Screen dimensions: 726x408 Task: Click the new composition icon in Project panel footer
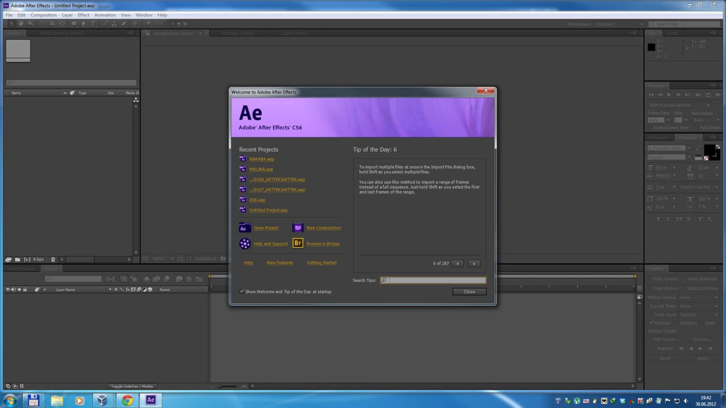point(27,259)
